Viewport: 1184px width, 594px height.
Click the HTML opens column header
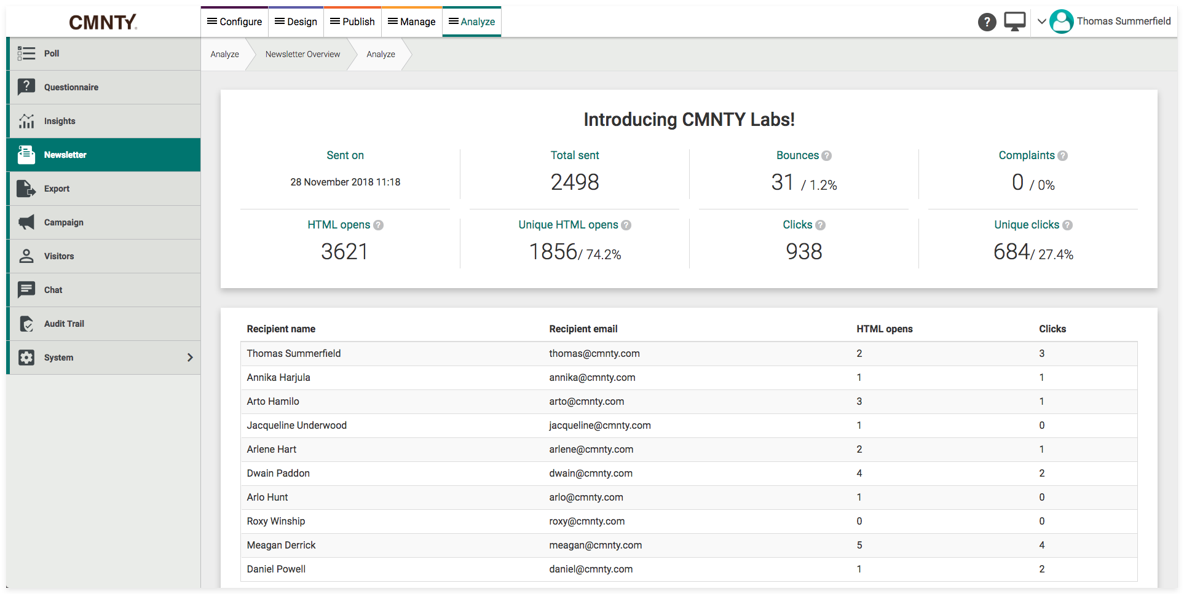coord(885,329)
